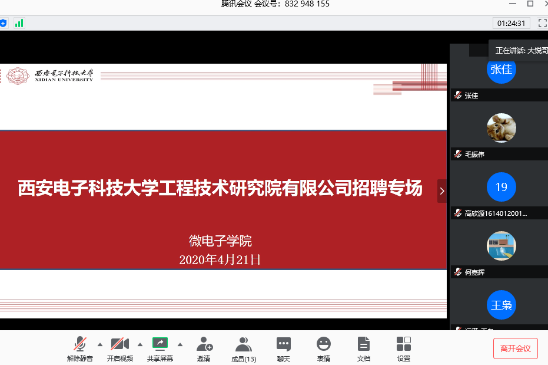
Task: Expand the audio options arrow beside 解除静音
Action: point(100,345)
